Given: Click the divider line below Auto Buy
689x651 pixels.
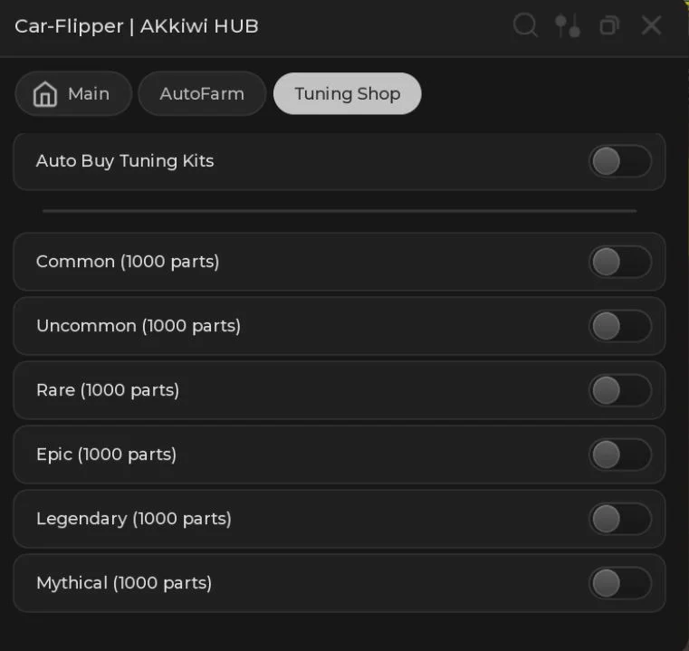Looking at the screenshot, I should point(340,211).
